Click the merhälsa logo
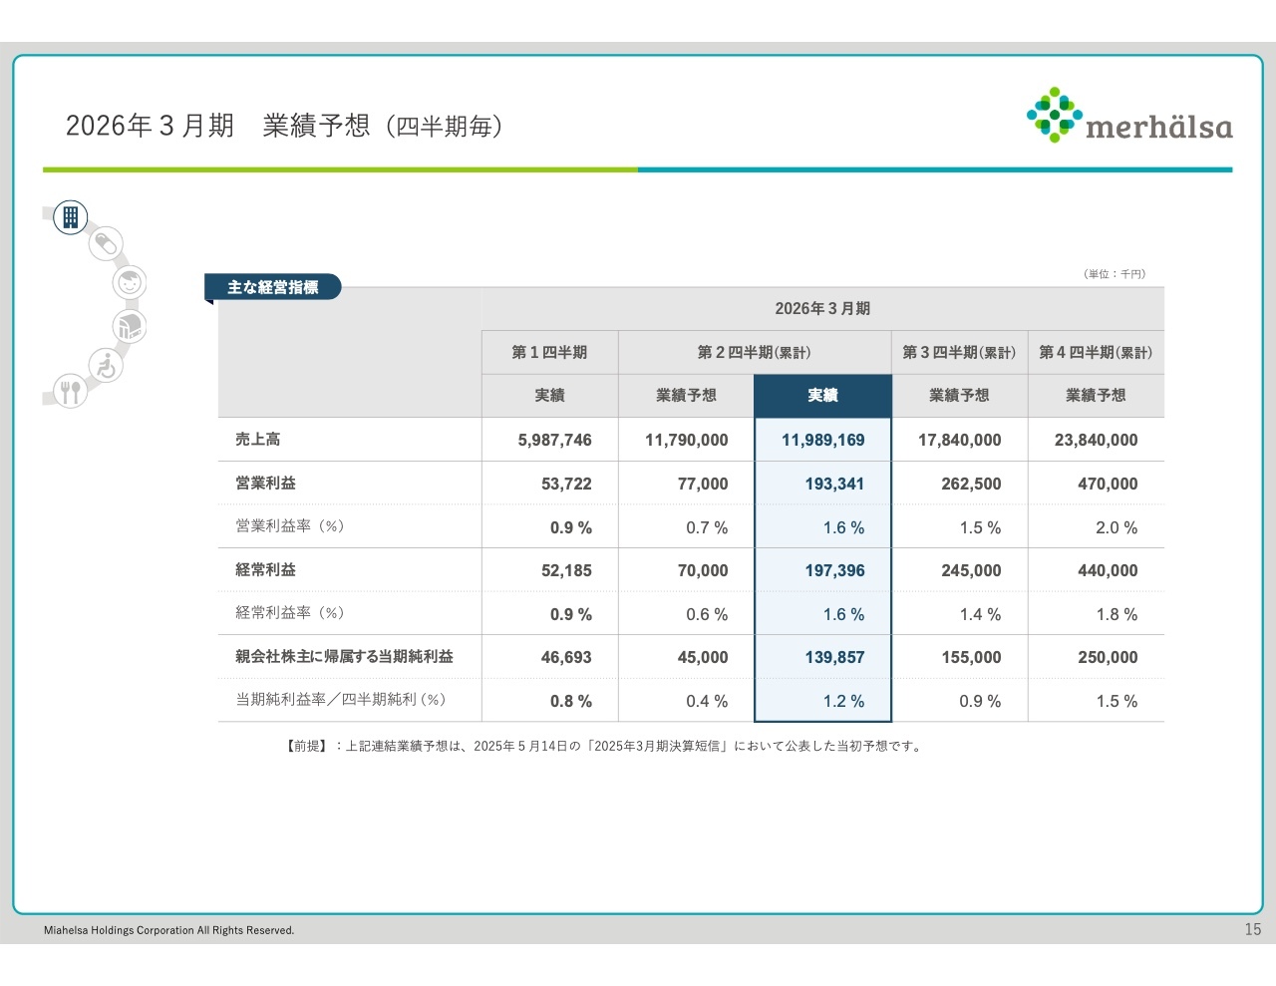Image resolution: width=1276 pixels, height=986 pixels. tap(1129, 116)
